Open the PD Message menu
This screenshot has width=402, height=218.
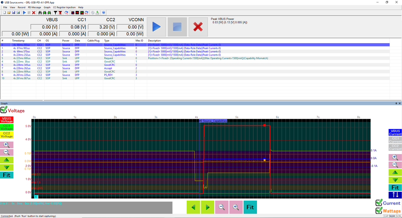point(34,7)
